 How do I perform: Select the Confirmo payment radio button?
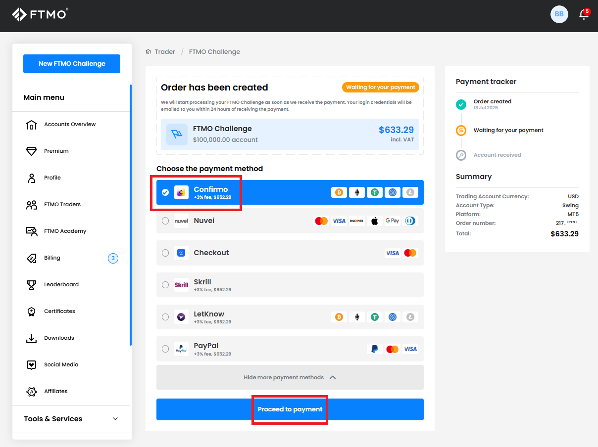click(x=165, y=192)
